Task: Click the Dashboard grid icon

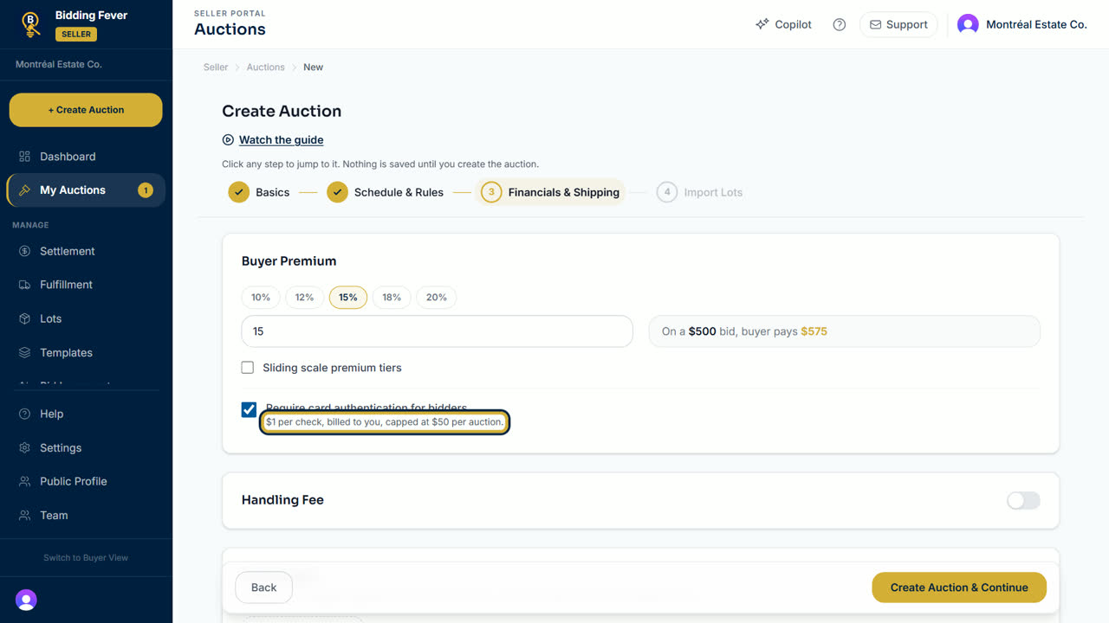Action: [24, 157]
